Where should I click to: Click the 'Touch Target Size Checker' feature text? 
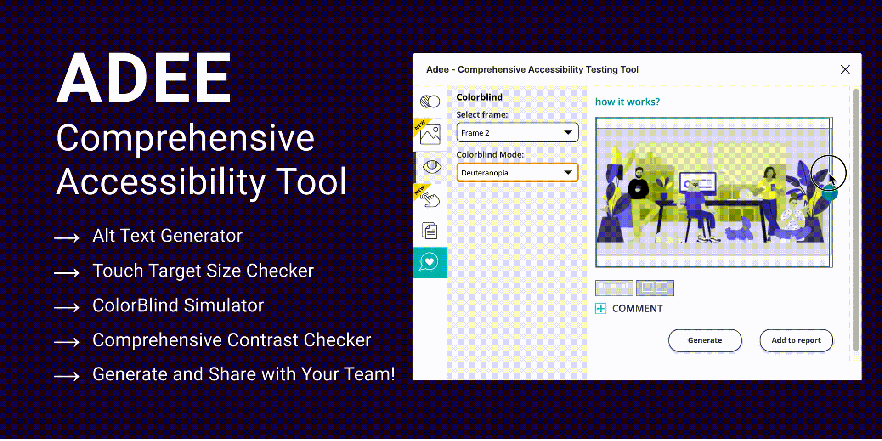click(203, 271)
